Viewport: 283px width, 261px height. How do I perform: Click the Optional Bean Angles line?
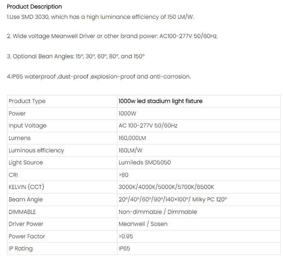point(76,56)
